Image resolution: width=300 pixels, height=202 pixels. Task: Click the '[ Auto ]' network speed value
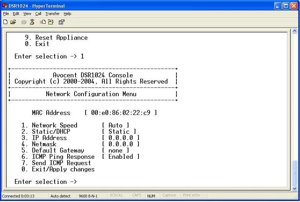115,125
